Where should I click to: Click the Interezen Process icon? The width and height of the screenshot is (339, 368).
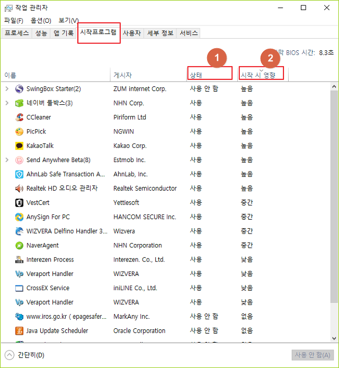point(19,259)
